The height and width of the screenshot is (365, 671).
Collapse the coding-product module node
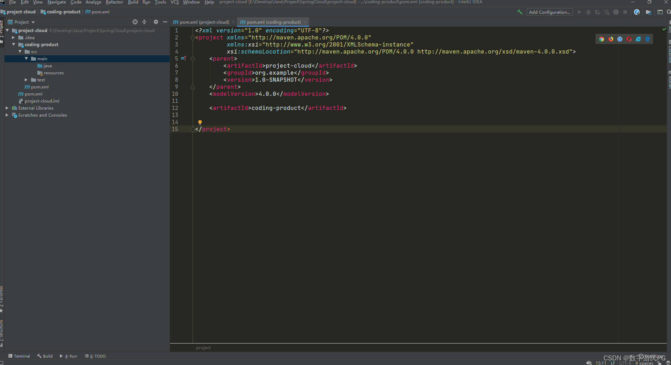[14, 44]
